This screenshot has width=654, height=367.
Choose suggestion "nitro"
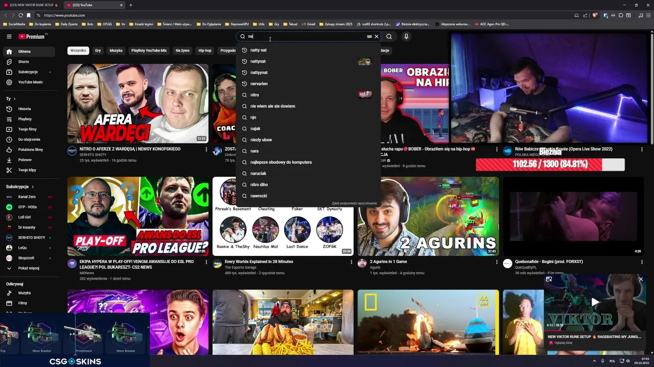click(x=308, y=95)
